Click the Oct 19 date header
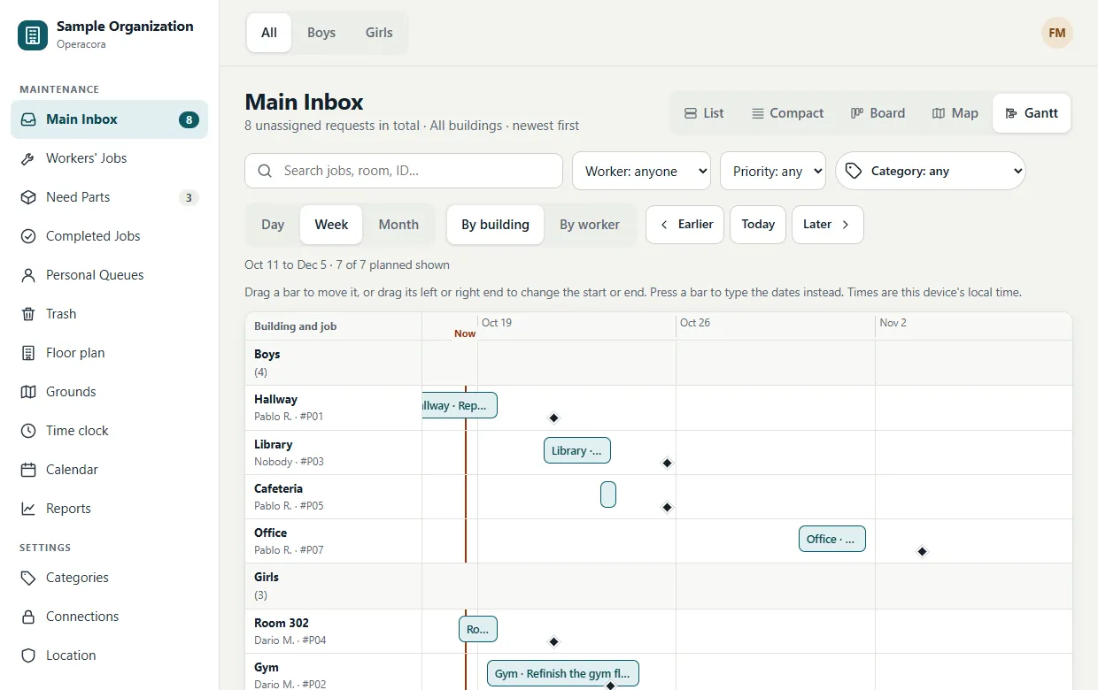Viewport: 1098px width, 690px height. pyautogui.click(x=497, y=323)
